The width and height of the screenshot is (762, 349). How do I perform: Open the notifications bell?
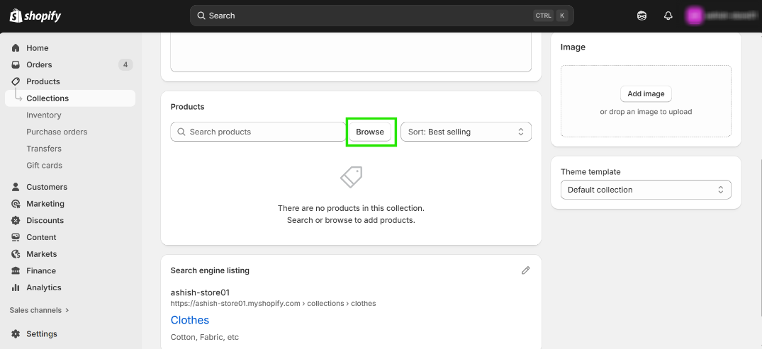pos(668,16)
